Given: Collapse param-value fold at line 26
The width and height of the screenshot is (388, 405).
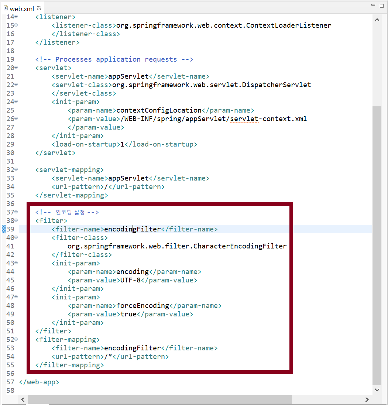Looking at the screenshot, I should tap(16, 118).
